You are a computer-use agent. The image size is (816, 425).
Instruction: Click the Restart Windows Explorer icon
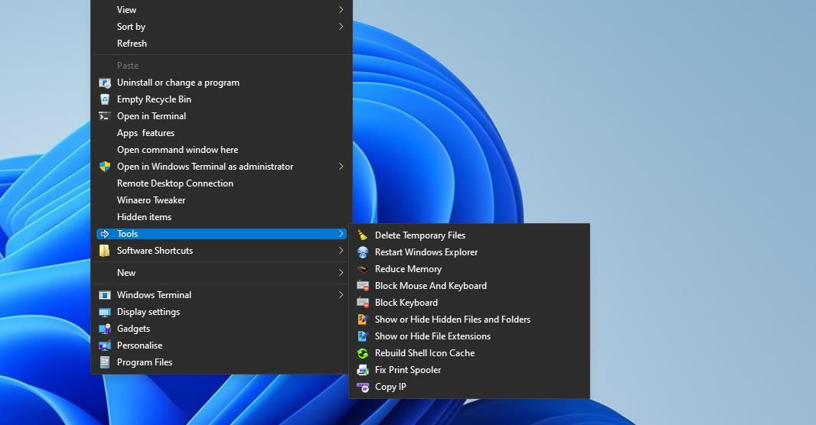pos(363,252)
